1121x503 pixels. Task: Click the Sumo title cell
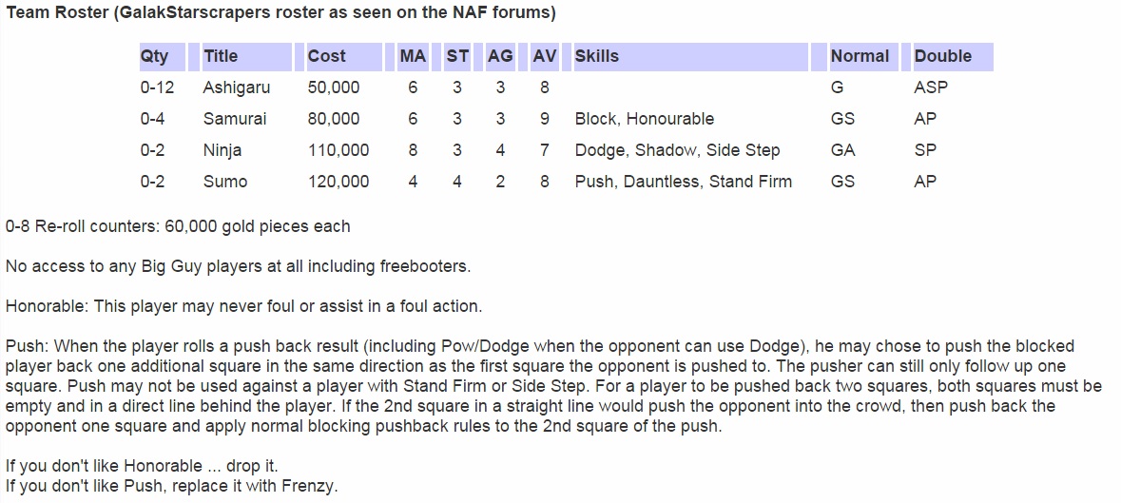point(225,182)
